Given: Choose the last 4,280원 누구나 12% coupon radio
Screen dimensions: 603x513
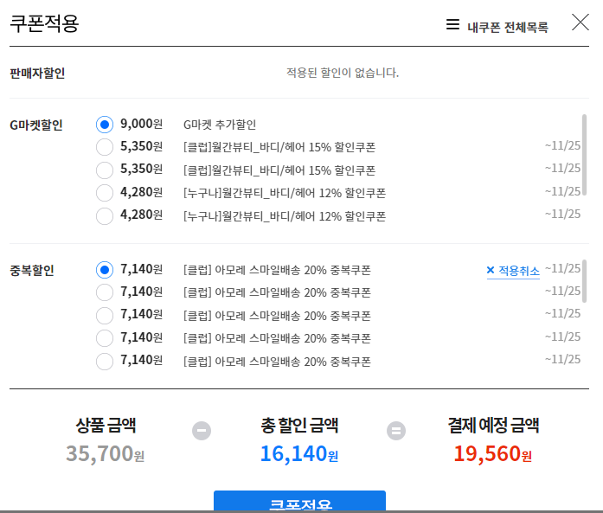Looking at the screenshot, I should pyautogui.click(x=105, y=215).
